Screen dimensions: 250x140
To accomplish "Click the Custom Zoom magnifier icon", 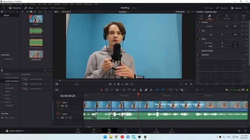I will point(181,90).
